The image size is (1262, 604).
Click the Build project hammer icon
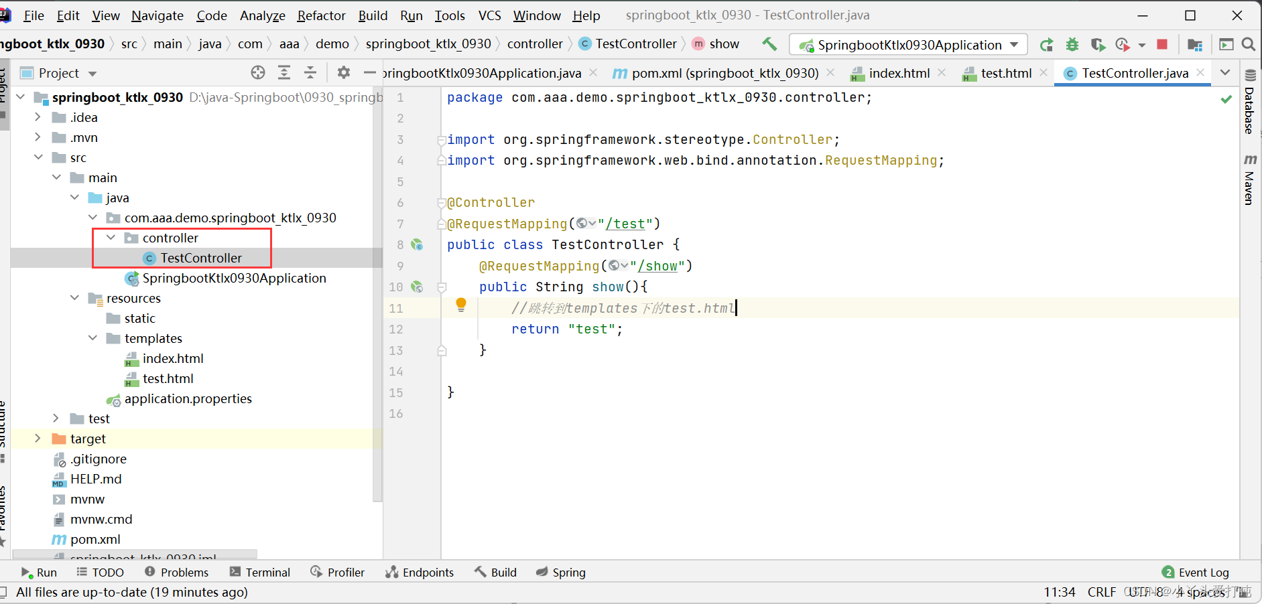[769, 44]
